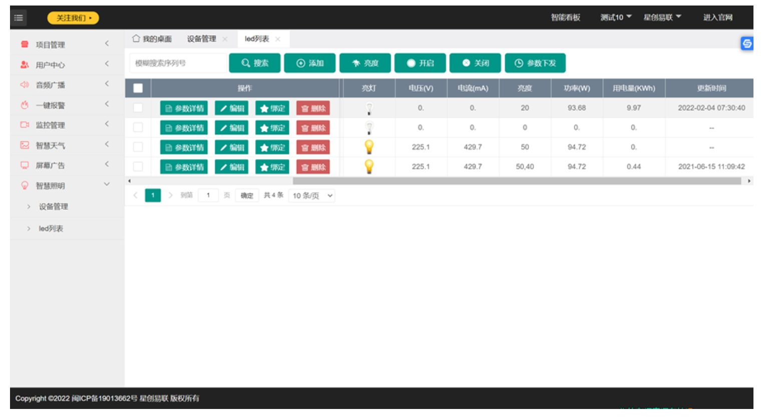This screenshot has height=418, width=781.
Task: Click the 智慧照明 lightbulb sidebar icon
Action: (25, 185)
